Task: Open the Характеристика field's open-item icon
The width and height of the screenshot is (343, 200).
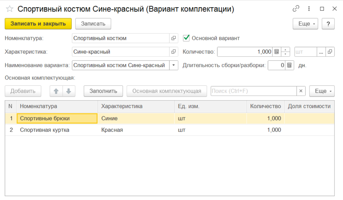Action: [x=173, y=52]
